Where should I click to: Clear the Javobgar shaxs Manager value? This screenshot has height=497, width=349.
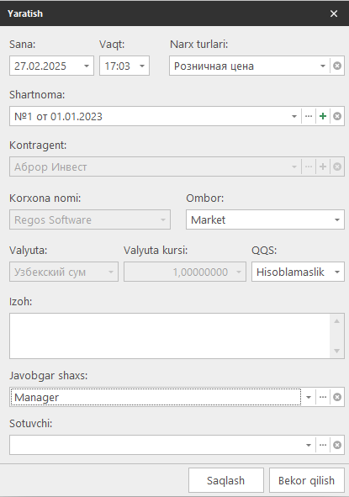coord(337,397)
